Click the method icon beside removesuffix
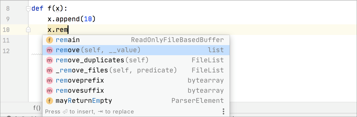Viewport: 357px width, 117px height. pyautogui.click(x=50, y=91)
